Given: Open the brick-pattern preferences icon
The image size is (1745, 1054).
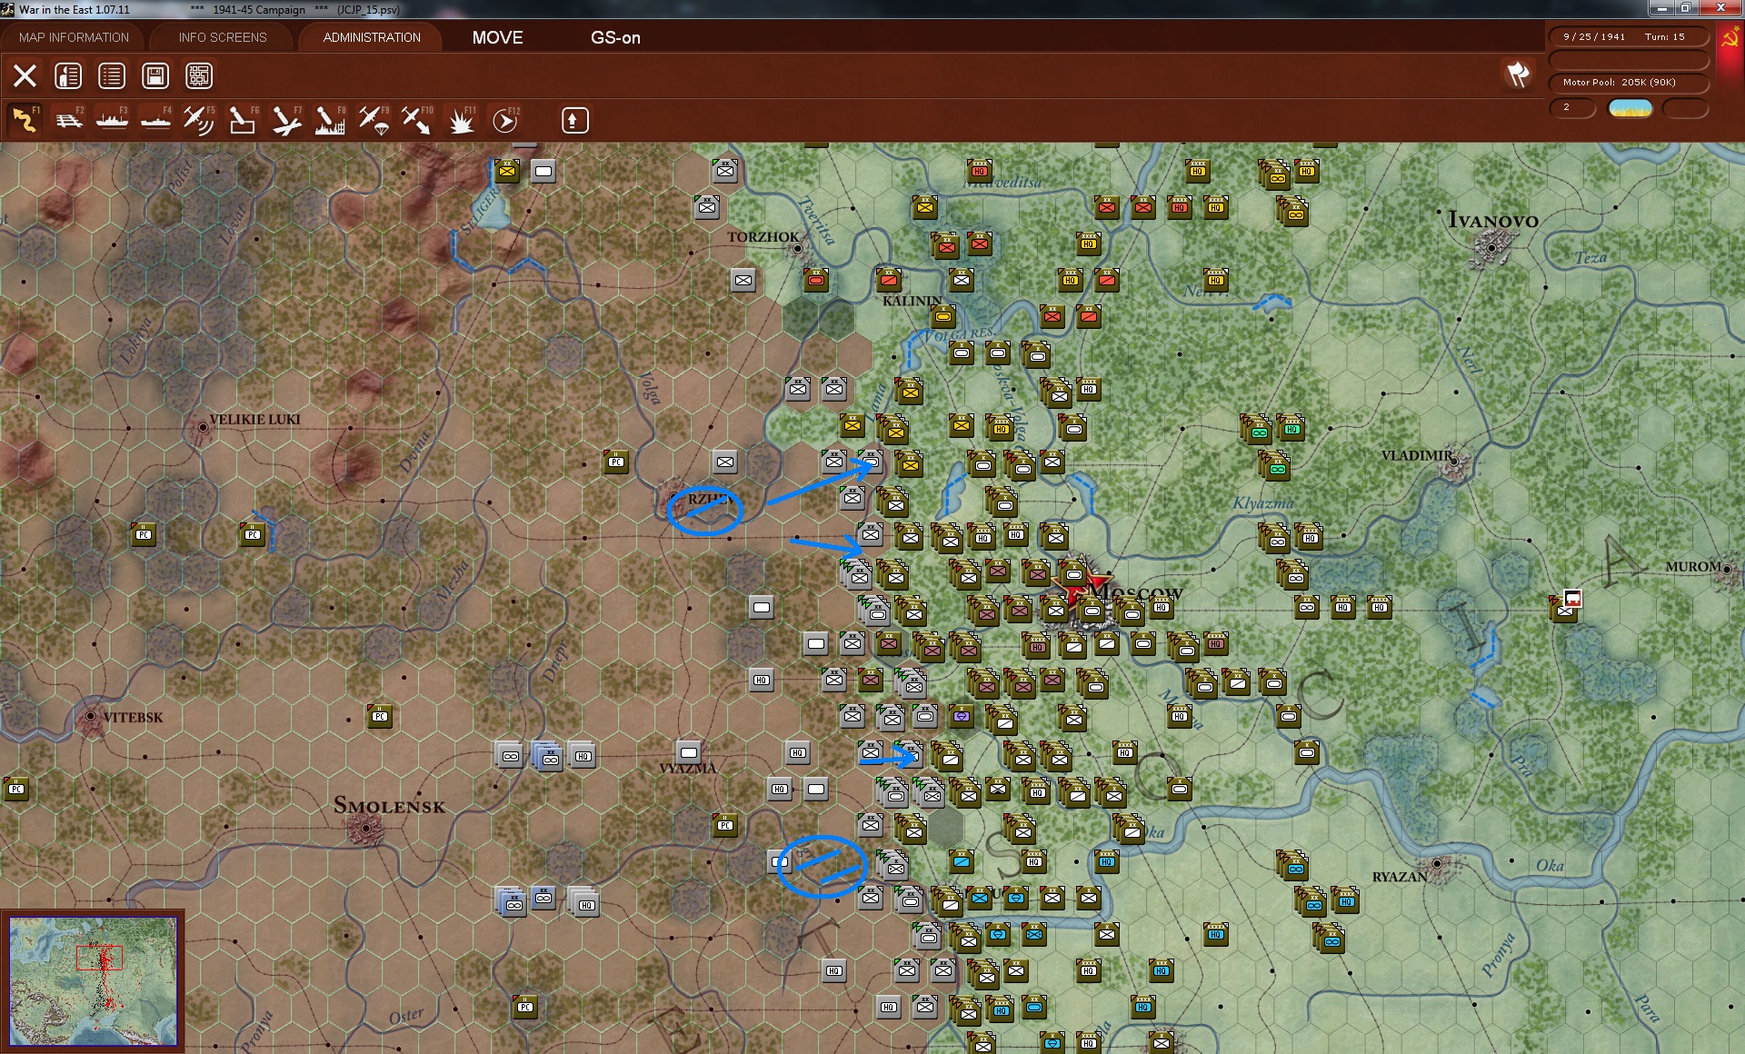Looking at the screenshot, I should (x=199, y=75).
